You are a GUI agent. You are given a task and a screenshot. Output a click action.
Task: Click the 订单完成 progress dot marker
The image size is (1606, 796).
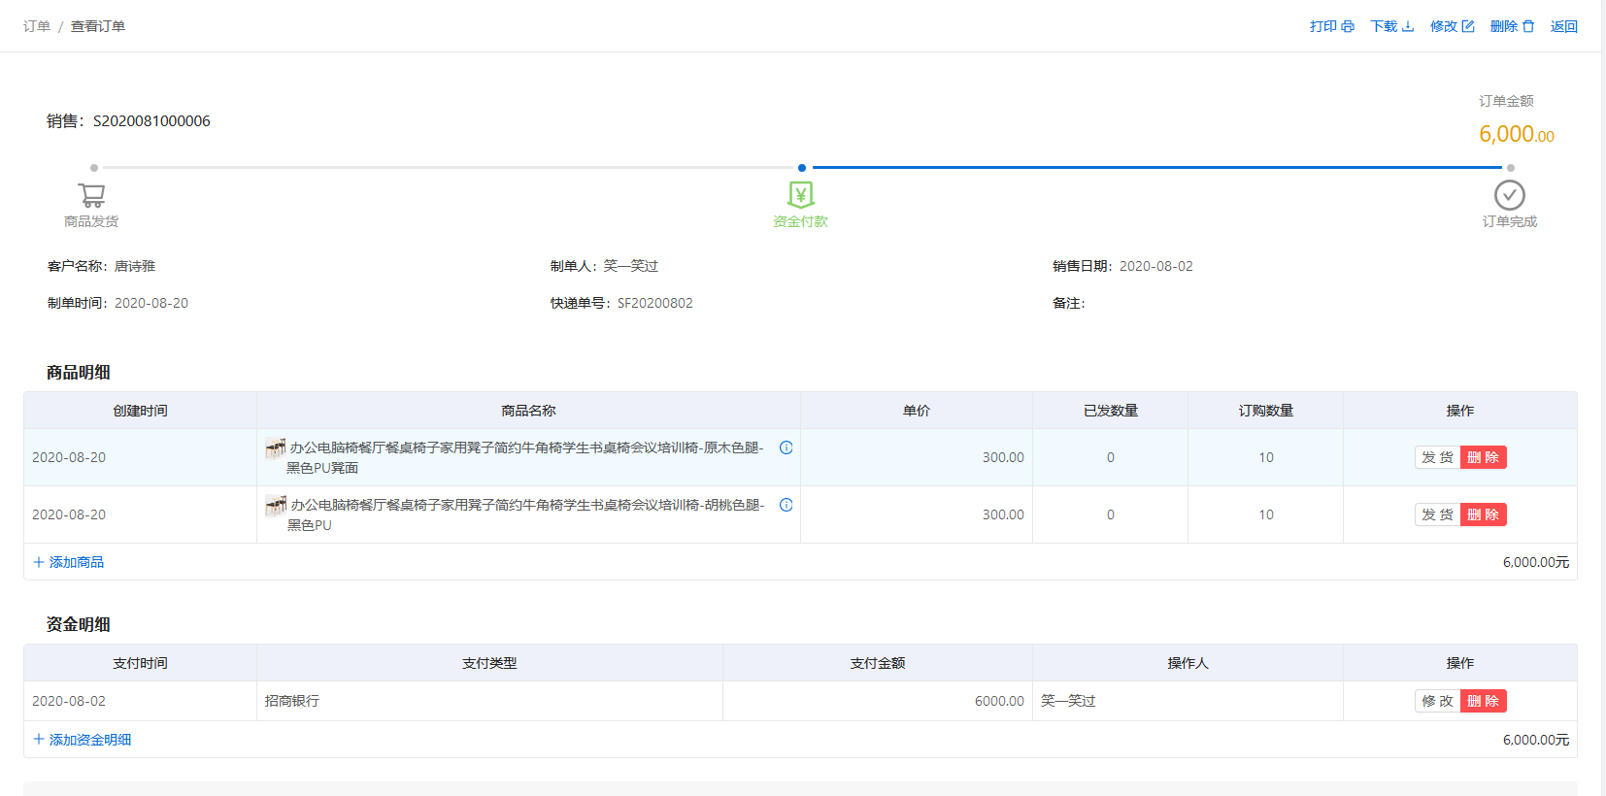tap(1511, 168)
